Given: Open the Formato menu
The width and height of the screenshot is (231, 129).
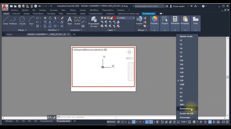Looking at the screenshot, I should tap(54, 10).
